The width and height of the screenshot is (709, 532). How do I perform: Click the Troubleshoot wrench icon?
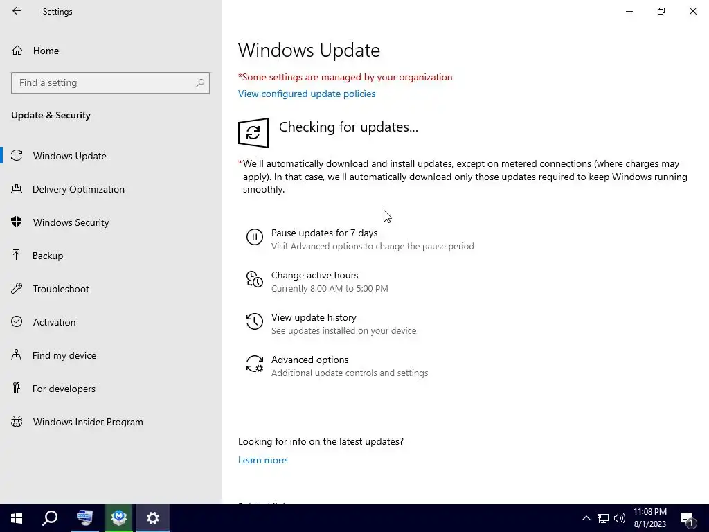point(17,288)
